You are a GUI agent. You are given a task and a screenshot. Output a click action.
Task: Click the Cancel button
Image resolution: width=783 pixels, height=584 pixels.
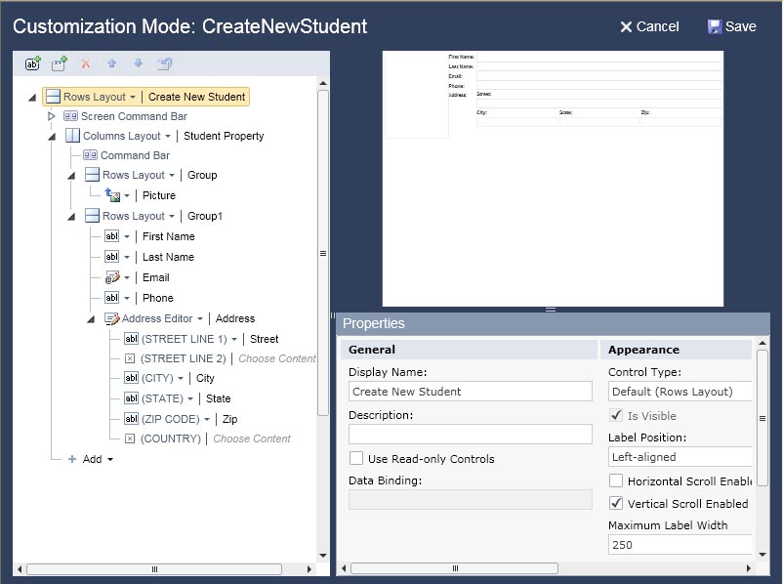tap(649, 26)
